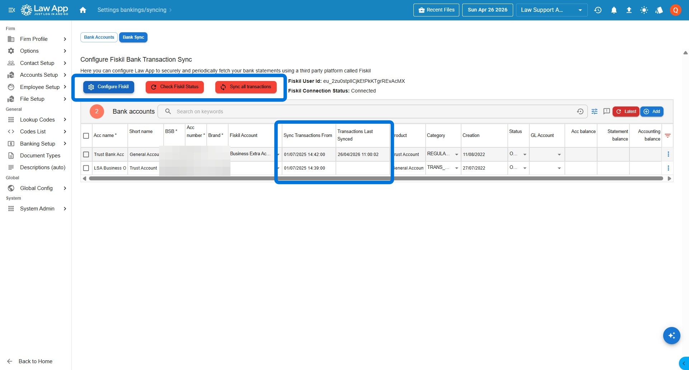This screenshot has height=370, width=689.
Task: Click the red Latest button
Action: click(x=626, y=112)
